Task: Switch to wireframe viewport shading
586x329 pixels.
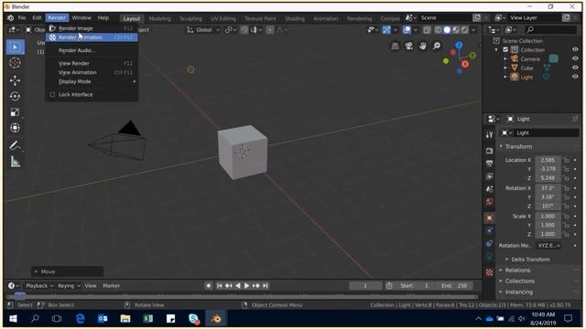Action: coord(438,30)
